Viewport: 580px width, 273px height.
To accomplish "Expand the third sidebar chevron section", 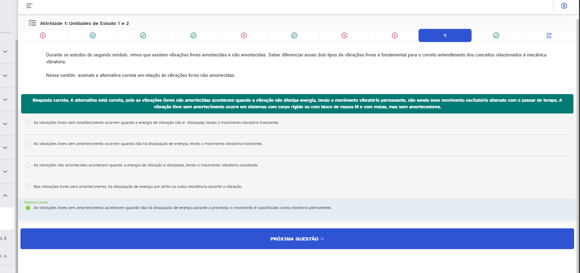I will pos(5,100).
